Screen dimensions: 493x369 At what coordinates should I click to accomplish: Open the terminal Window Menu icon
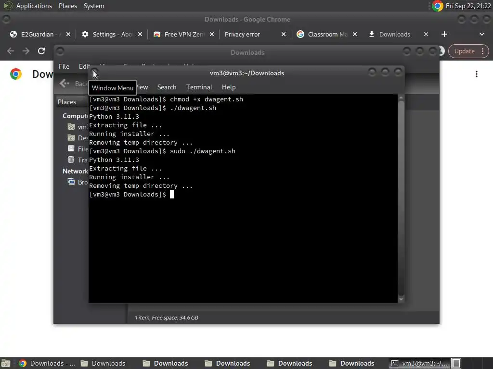[x=94, y=73]
